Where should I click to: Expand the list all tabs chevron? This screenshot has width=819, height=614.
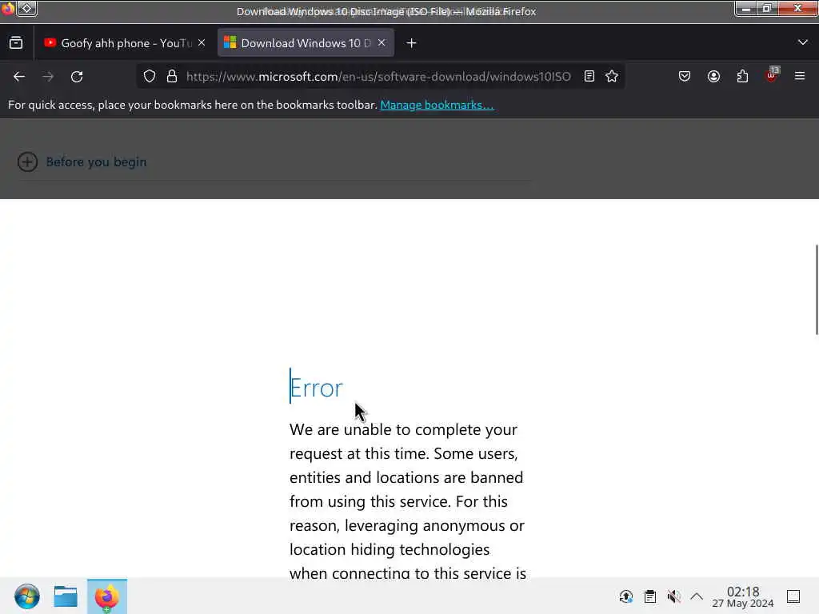pyautogui.click(x=803, y=42)
